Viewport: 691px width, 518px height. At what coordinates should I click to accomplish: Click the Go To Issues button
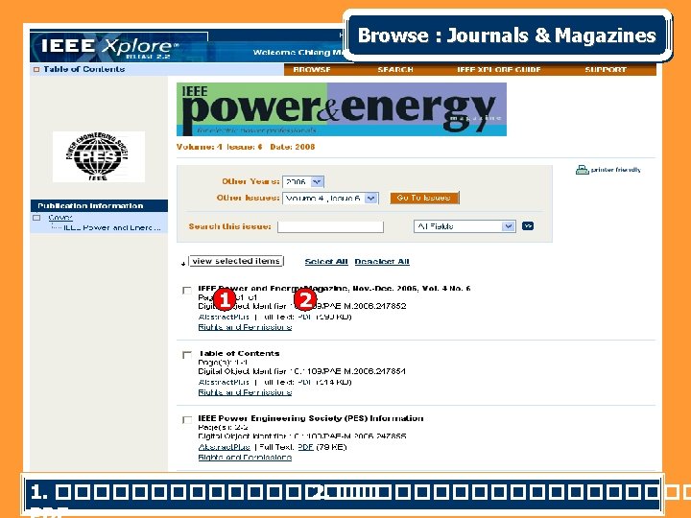[x=424, y=198]
